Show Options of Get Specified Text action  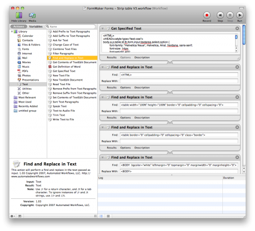pyautogui.click(x=125, y=58)
